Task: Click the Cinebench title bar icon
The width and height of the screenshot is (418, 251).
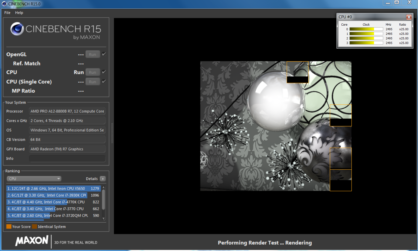Action: [x=4, y=4]
